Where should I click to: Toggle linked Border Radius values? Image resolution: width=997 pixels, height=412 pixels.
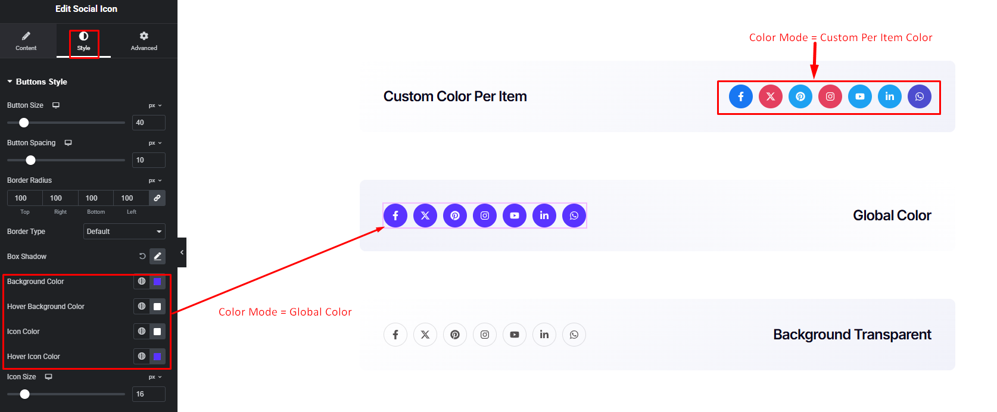pos(157,198)
